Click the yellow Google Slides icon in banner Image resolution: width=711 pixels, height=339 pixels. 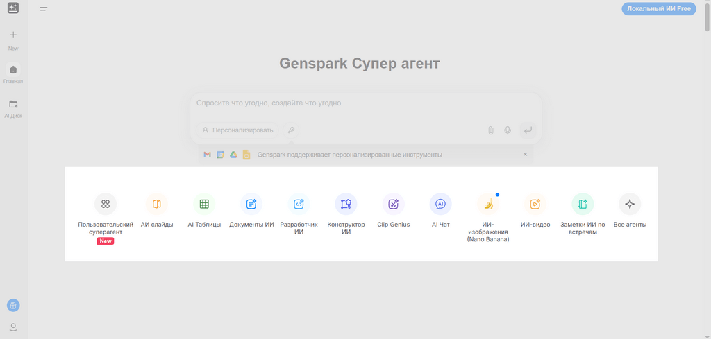246,155
